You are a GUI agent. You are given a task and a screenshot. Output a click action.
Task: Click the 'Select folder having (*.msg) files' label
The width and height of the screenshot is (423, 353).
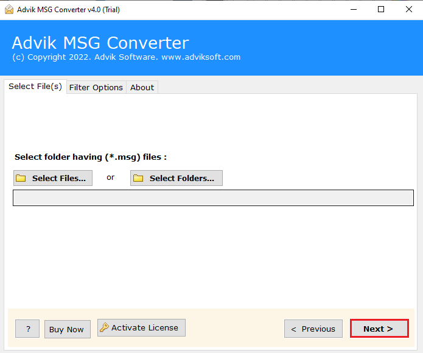coord(91,157)
